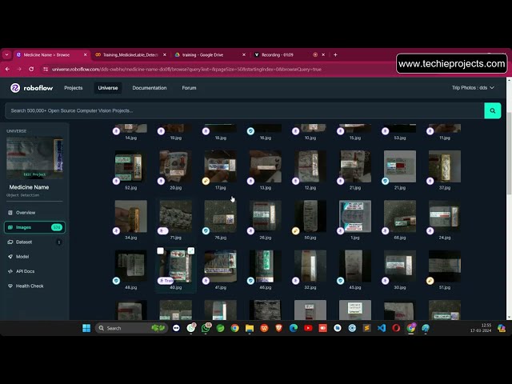Viewport: 512px width, 384px height.
Task: Click the valid split badge on 46.jpg
Action: 250,281
